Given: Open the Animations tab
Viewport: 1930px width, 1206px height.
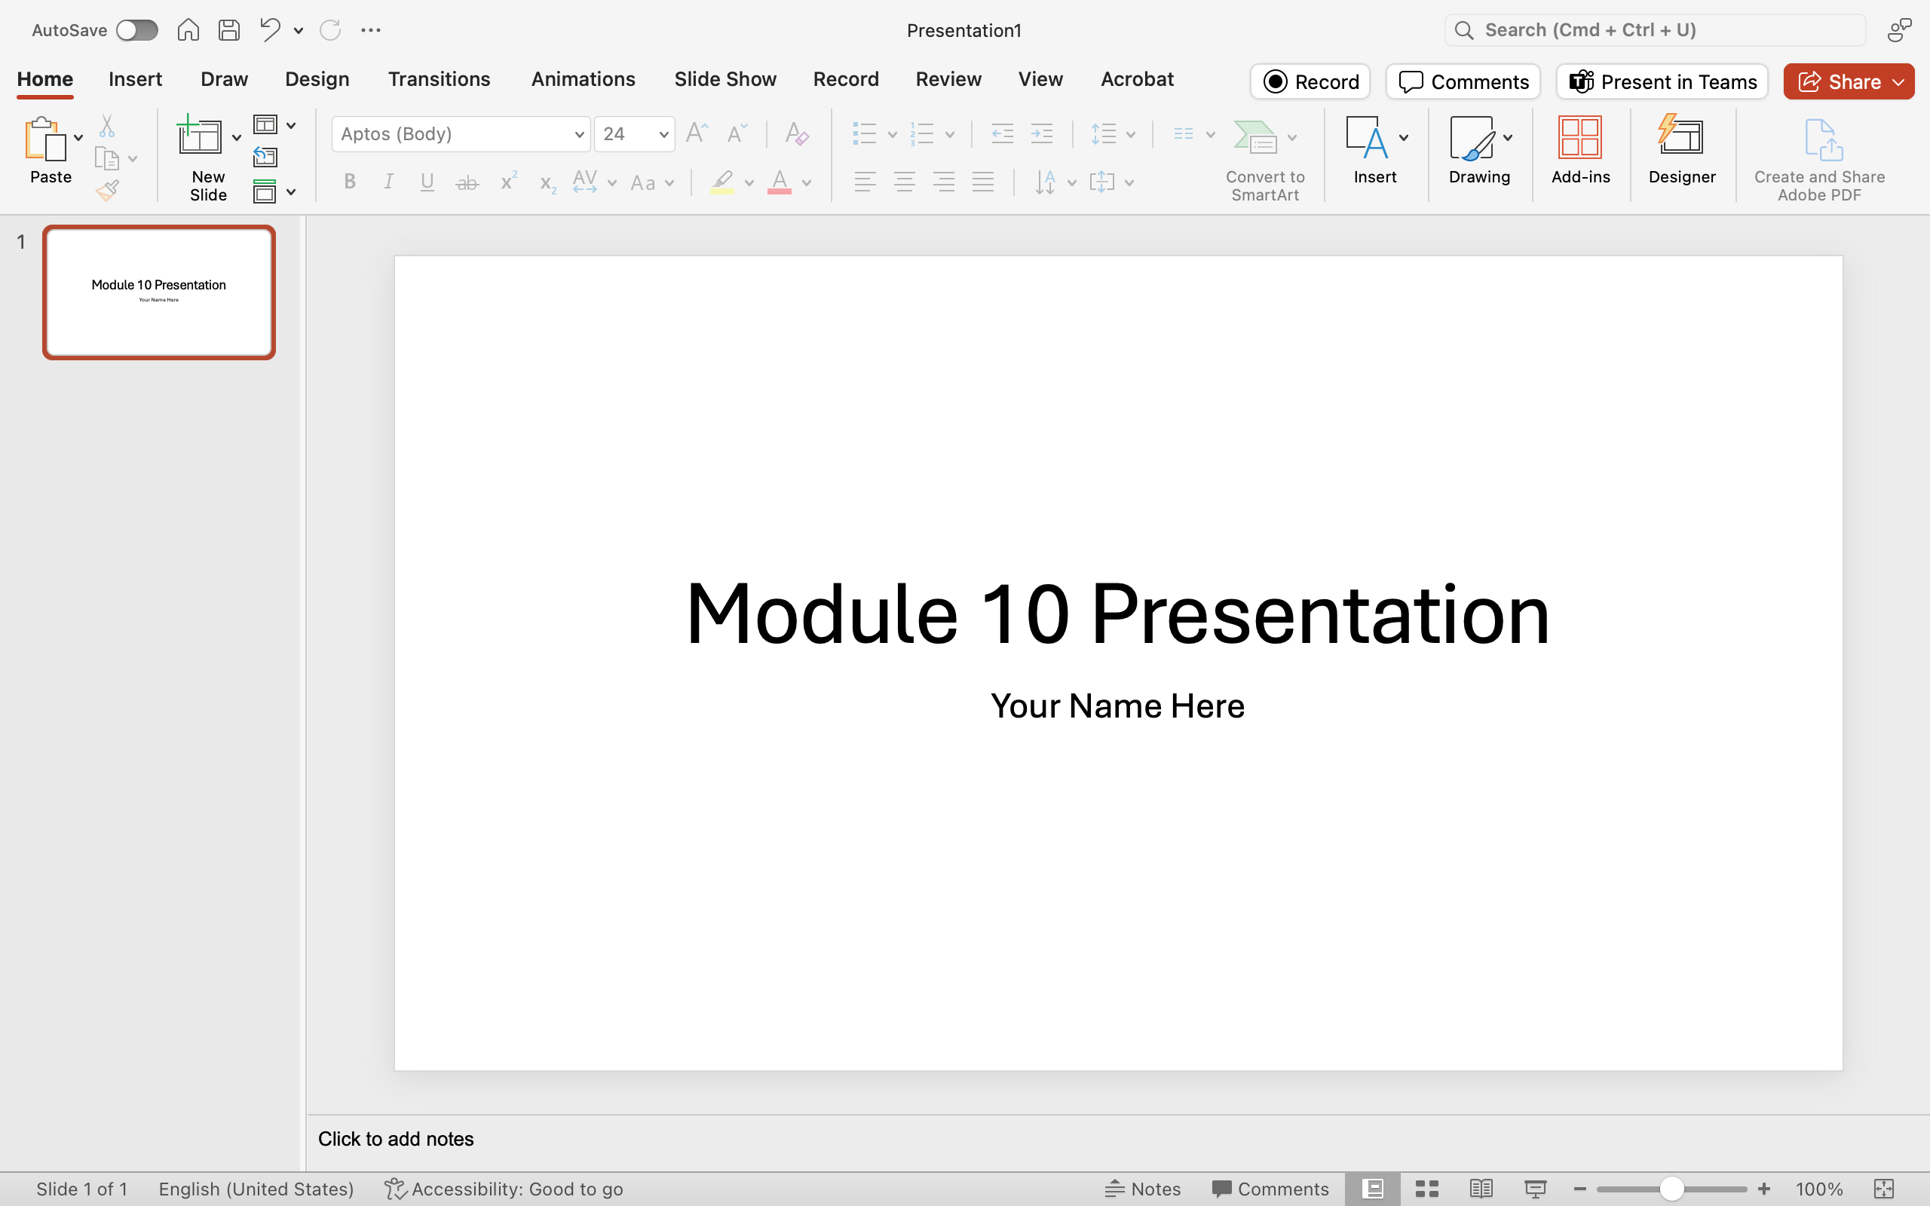Looking at the screenshot, I should pyautogui.click(x=583, y=79).
